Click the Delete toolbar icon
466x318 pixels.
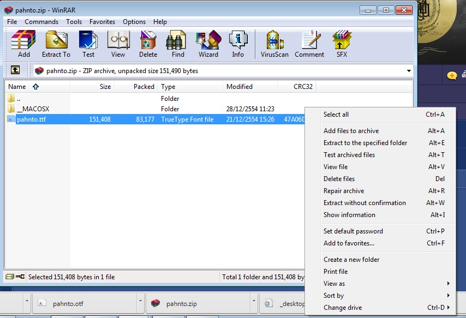click(148, 44)
